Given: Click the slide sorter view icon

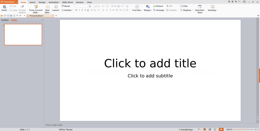Looking at the screenshot, I should pyautogui.click(x=210, y=129).
